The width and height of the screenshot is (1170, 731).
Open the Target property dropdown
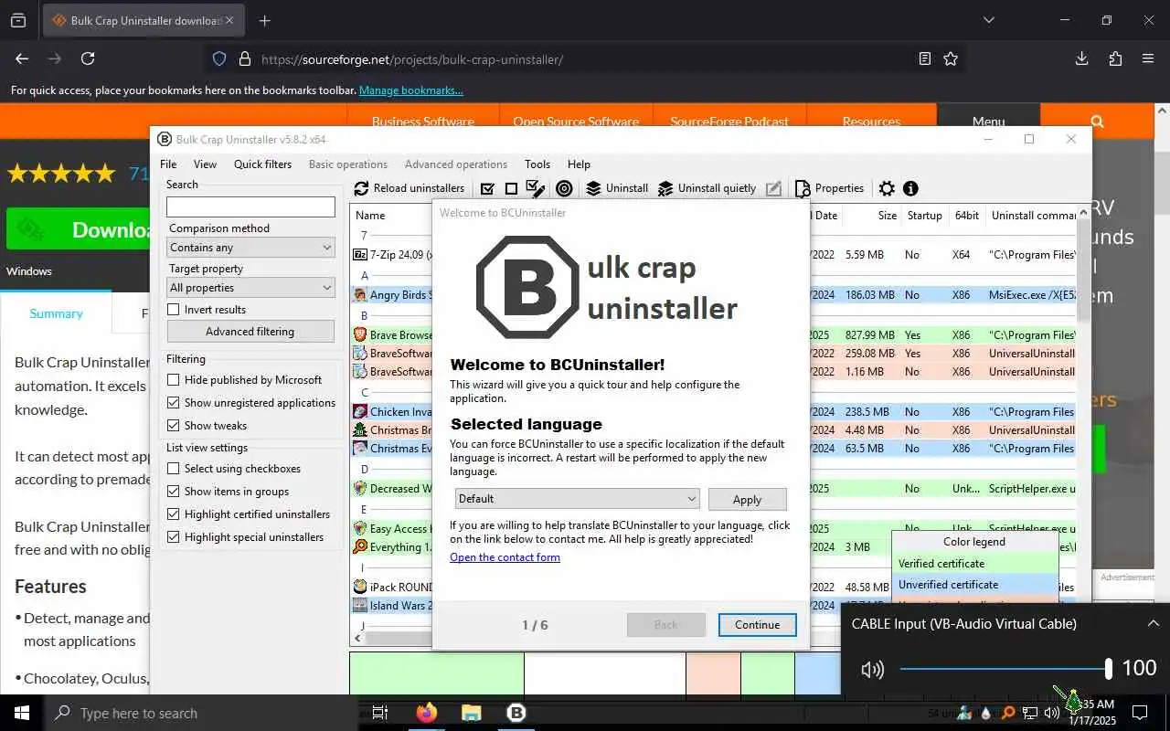coord(250,288)
